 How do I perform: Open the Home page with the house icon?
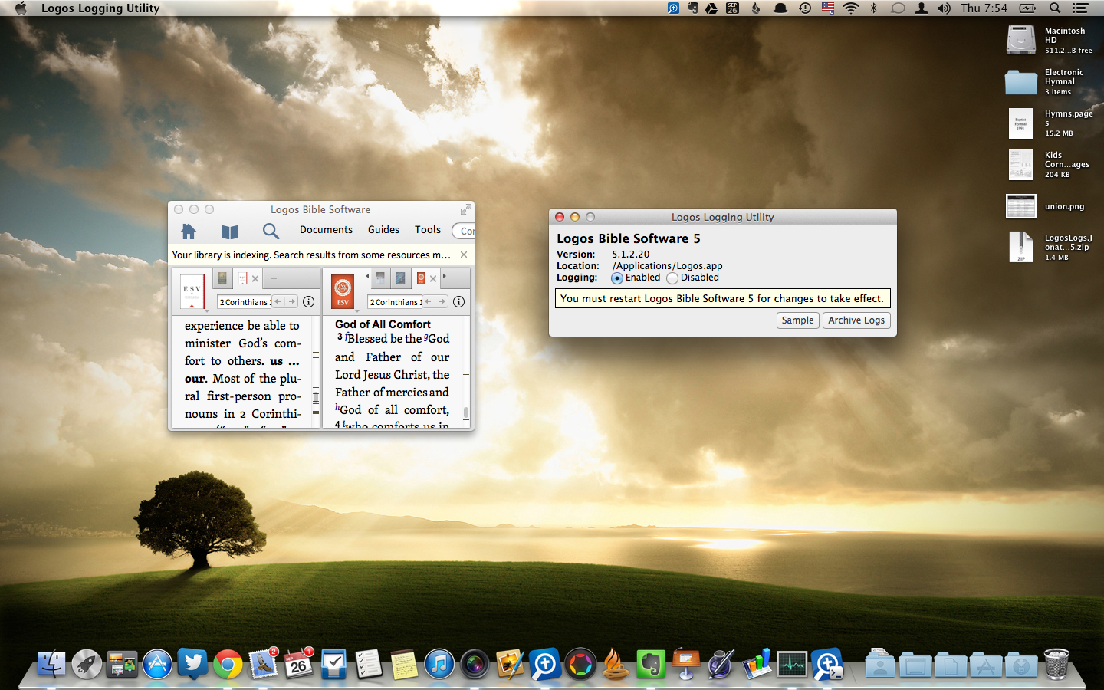189,231
